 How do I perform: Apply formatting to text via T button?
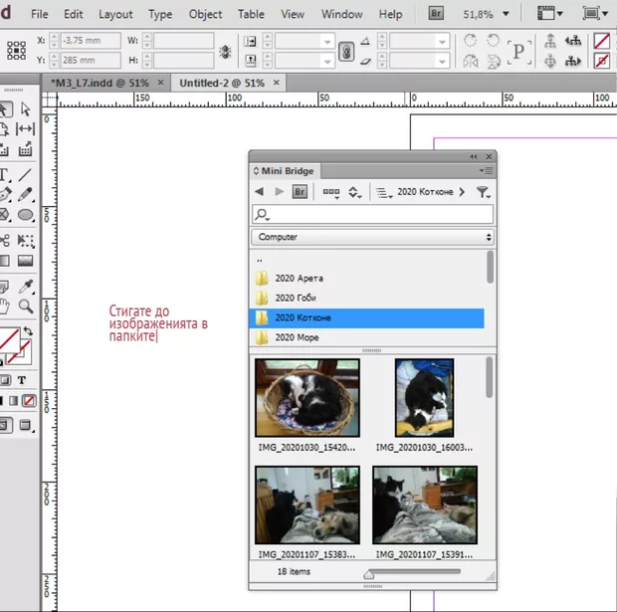pos(22,381)
